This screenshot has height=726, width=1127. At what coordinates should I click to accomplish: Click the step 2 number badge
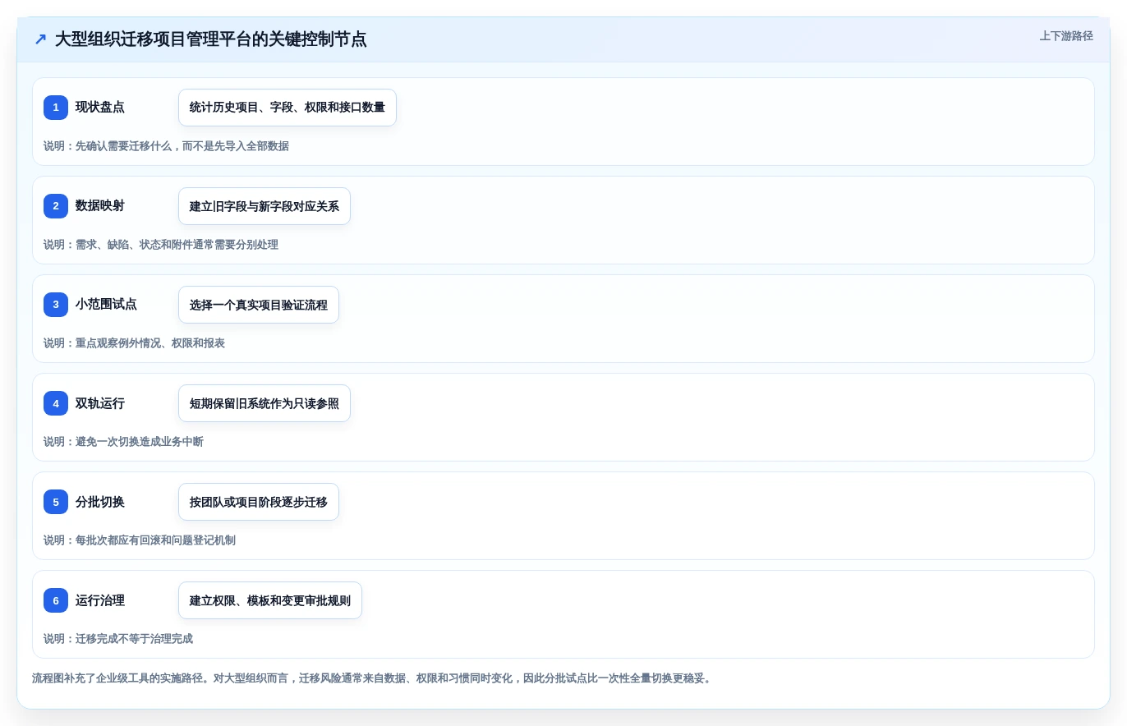(x=56, y=206)
